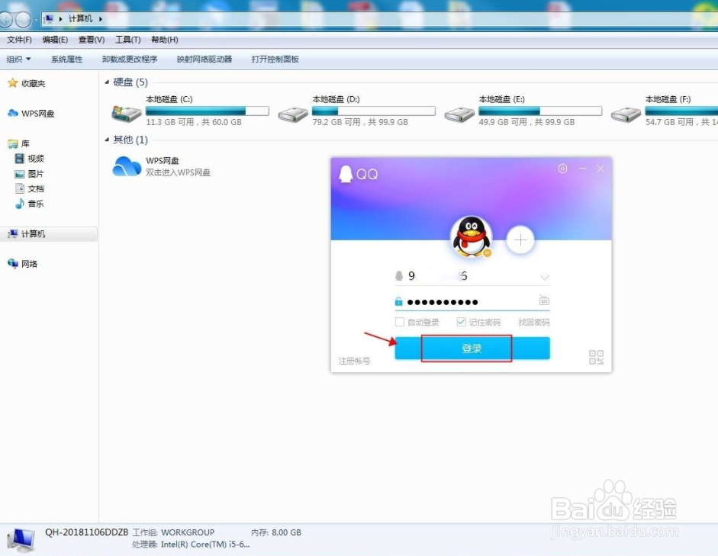The height and width of the screenshot is (556, 718).
Task: Select local disk F: drive icon
Action: (626, 114)
